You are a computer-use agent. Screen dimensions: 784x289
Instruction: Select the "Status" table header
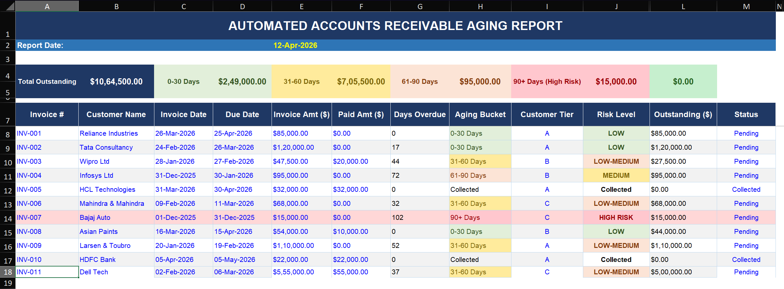[x=746, y=114]
